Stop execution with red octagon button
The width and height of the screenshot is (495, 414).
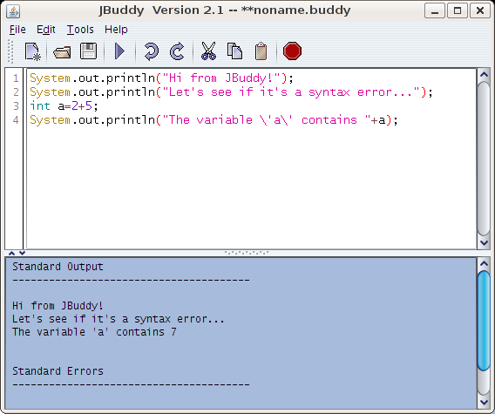pos(292,51)
